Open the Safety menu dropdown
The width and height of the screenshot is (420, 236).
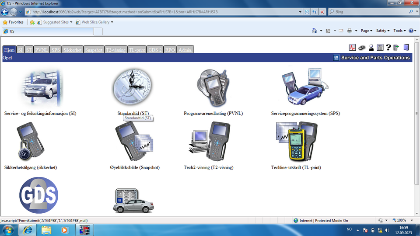click(x=382, y=31)
